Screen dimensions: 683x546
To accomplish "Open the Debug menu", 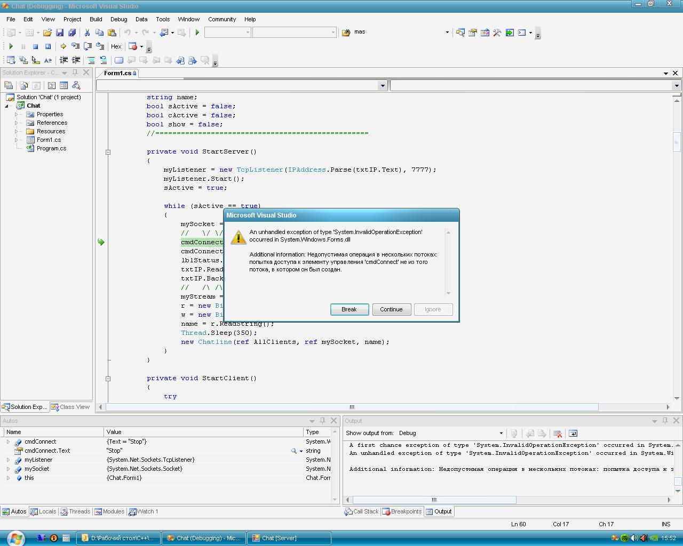I will coord(118,19).
